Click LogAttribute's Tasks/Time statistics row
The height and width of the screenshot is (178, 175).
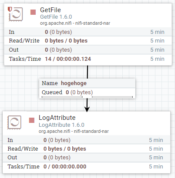click(x=87, y=167)
